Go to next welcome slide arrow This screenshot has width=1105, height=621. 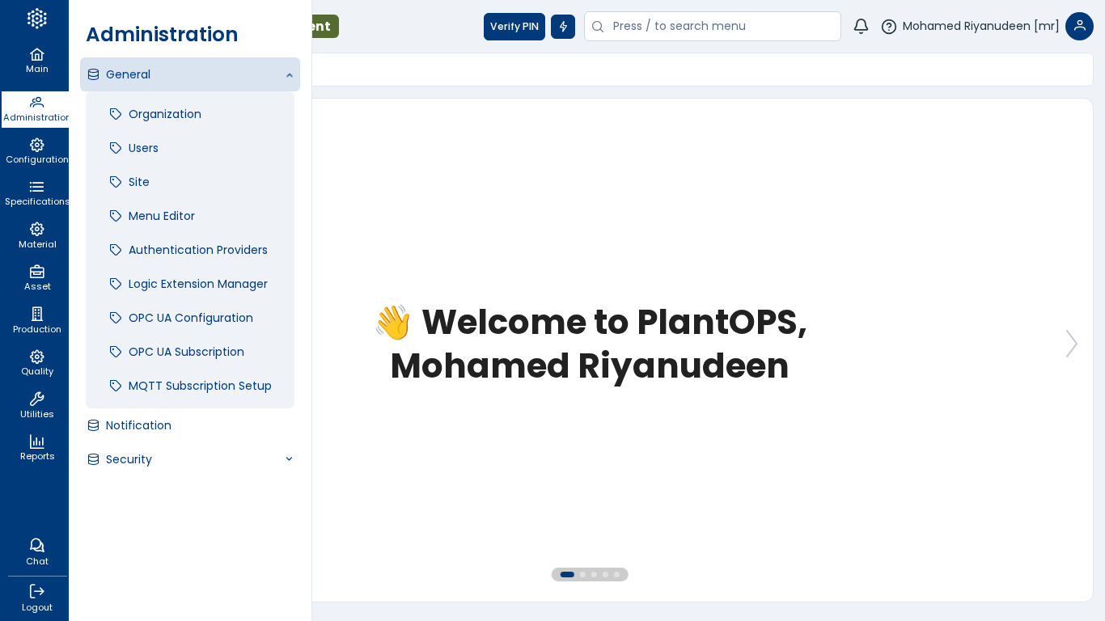1071,344
